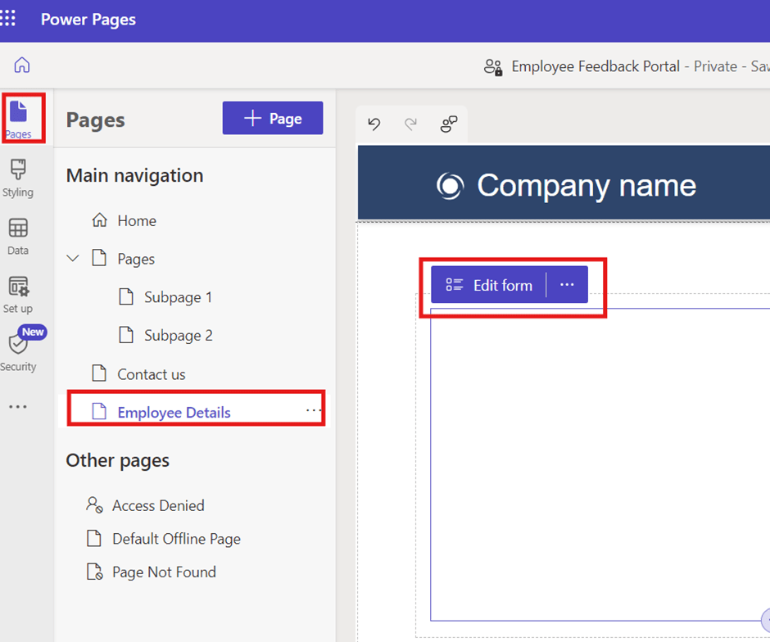Open the Data workspace
This screenshot has width=770, height=642.
click(x=18, y=236)
